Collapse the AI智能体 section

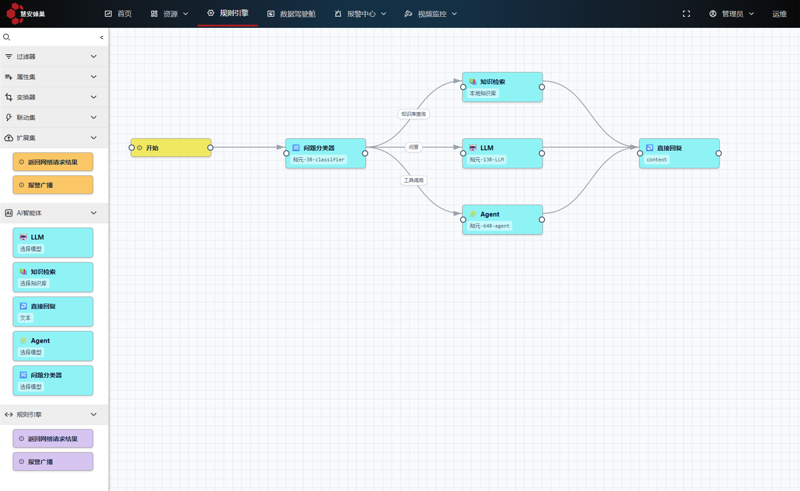point(93,213)
